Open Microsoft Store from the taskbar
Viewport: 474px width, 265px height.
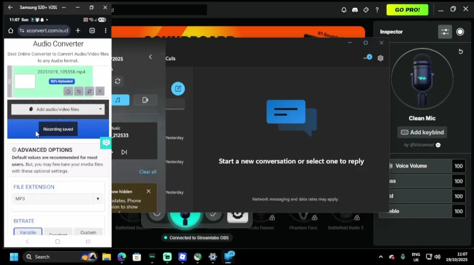(x=137, y=257)
